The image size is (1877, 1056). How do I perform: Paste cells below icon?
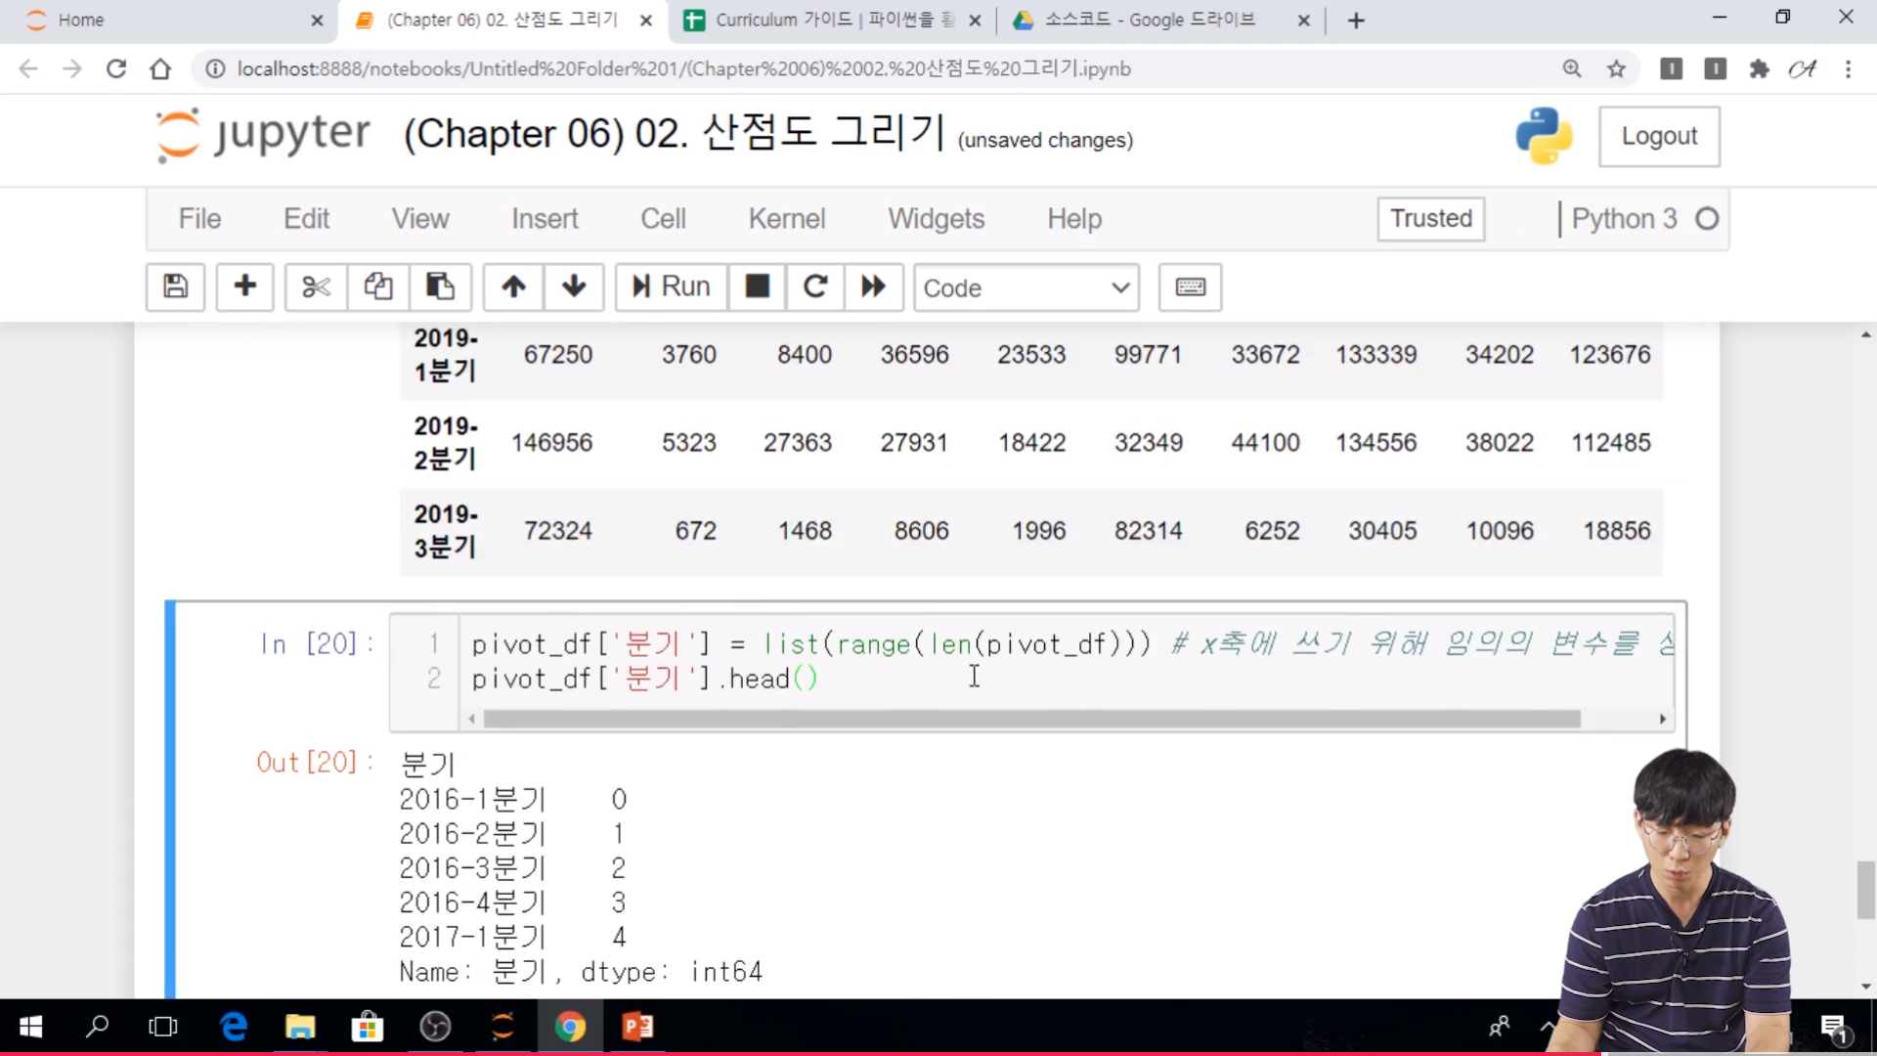pos(440,286)
